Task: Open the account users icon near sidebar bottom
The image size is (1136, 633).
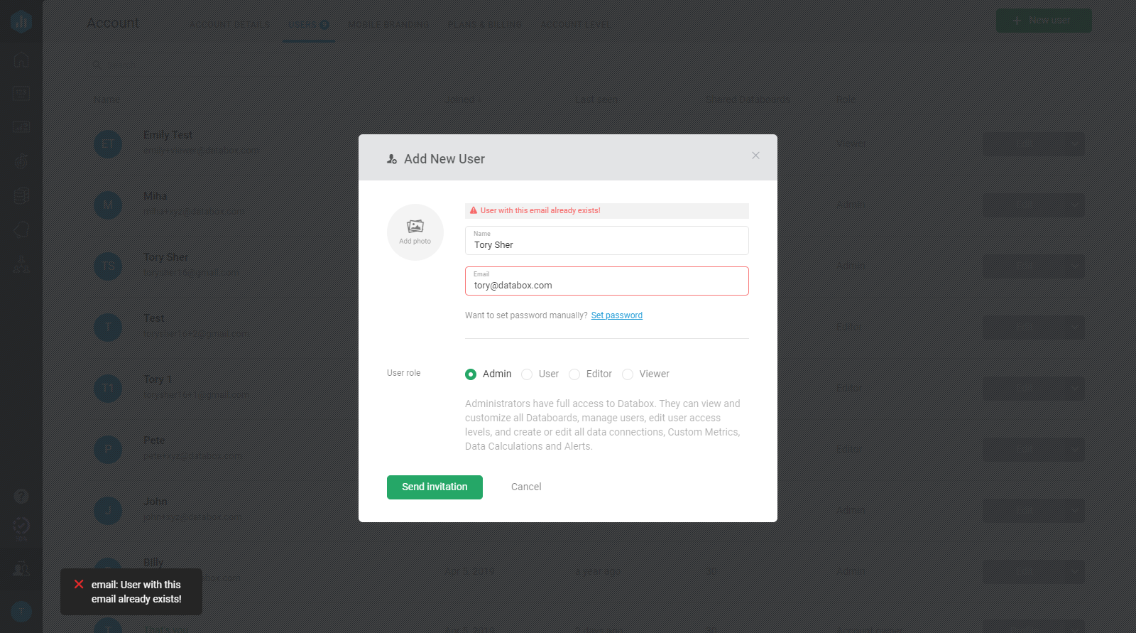Action: pos(21,568)
